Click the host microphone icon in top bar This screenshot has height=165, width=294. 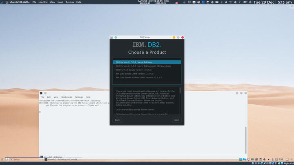point(226,2)
